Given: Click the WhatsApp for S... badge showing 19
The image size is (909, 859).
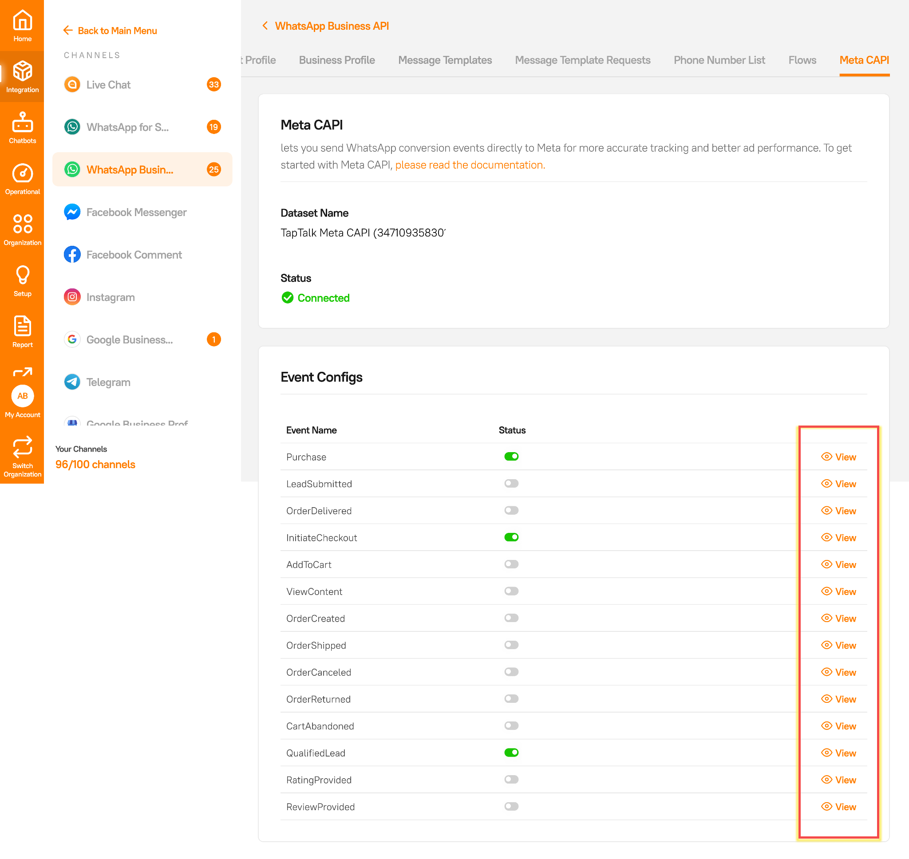Looking at the screenshot, I should (x=214, y=127).
